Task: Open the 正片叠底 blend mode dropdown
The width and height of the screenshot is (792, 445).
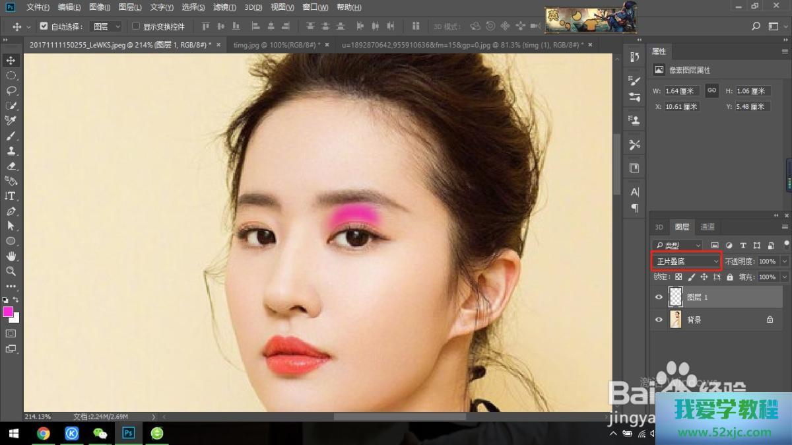Action: coord(686,261)
